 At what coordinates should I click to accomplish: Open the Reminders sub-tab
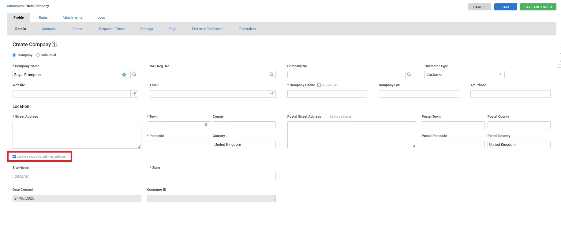click(247, 29)
